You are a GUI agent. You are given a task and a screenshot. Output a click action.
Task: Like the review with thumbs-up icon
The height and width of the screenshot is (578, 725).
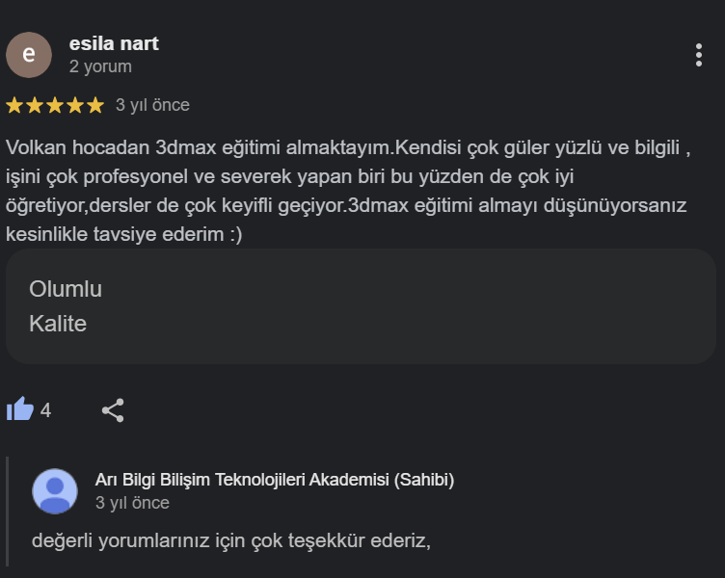pos(19,409)
